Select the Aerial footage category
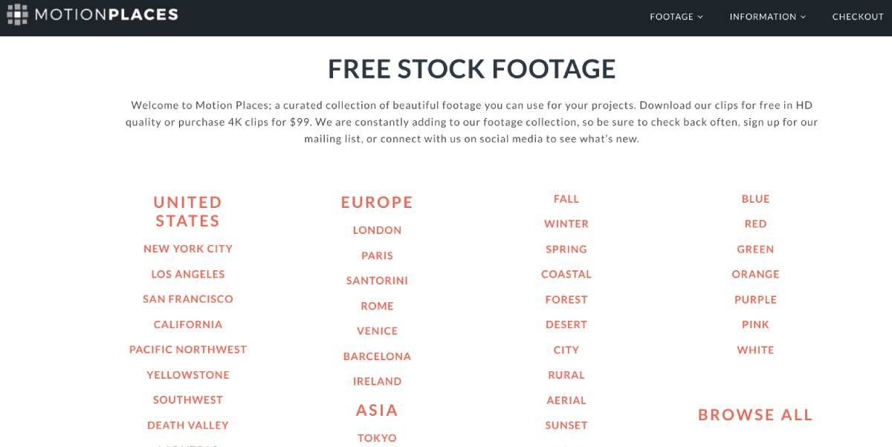 pos(566,400)
